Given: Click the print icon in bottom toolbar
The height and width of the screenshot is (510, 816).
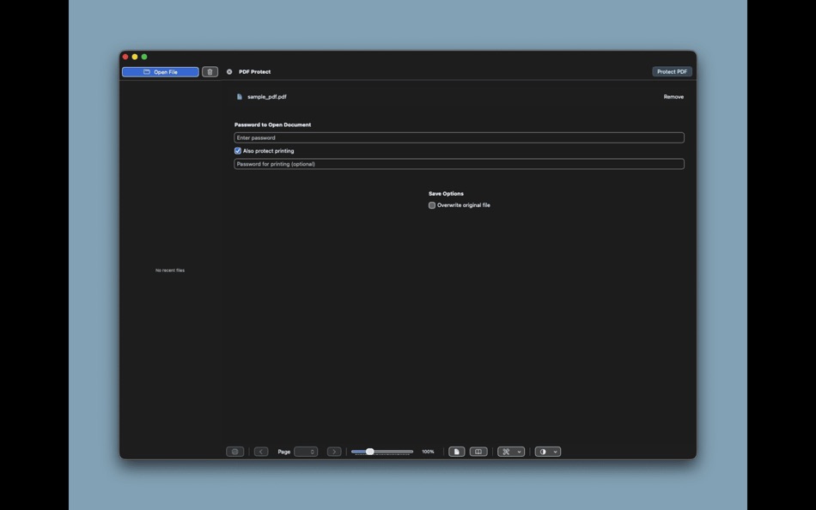Looking at the screenshot, I should (x=234, y=452).
